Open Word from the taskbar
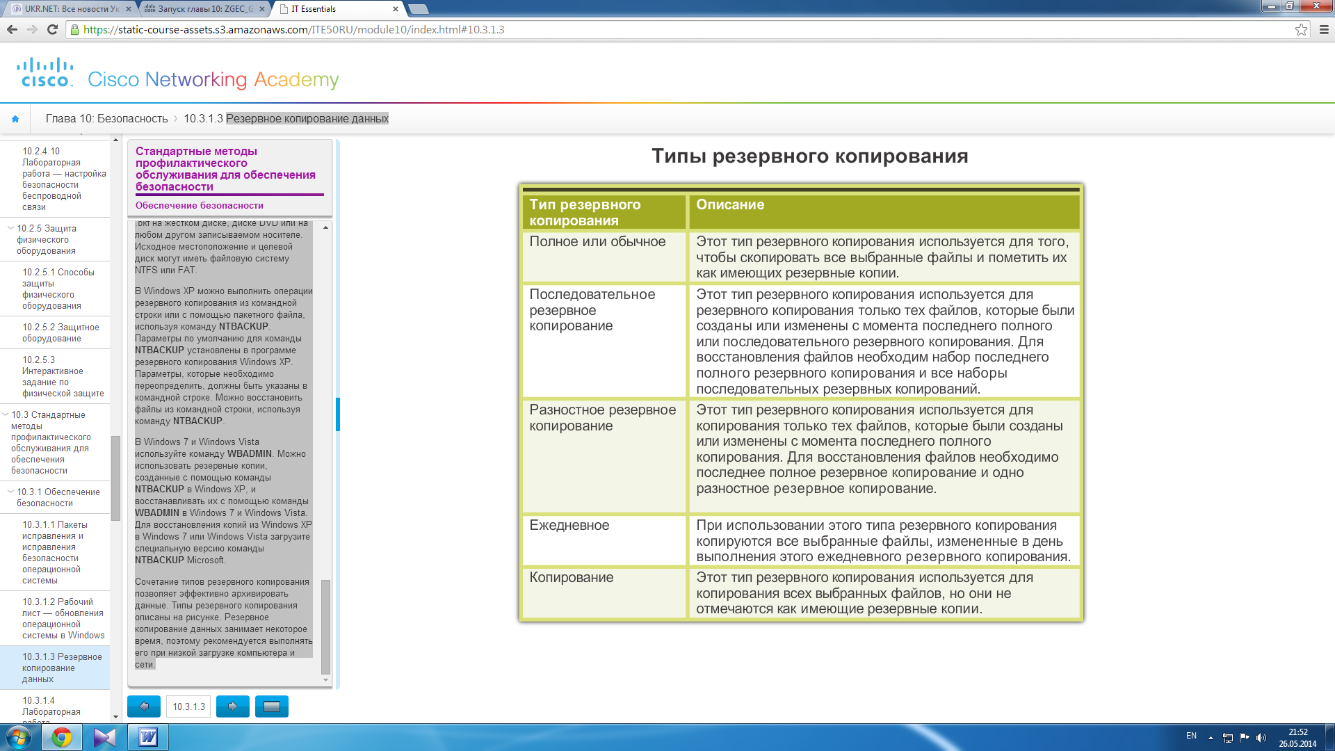1335x751 pixels. (148, 737)
